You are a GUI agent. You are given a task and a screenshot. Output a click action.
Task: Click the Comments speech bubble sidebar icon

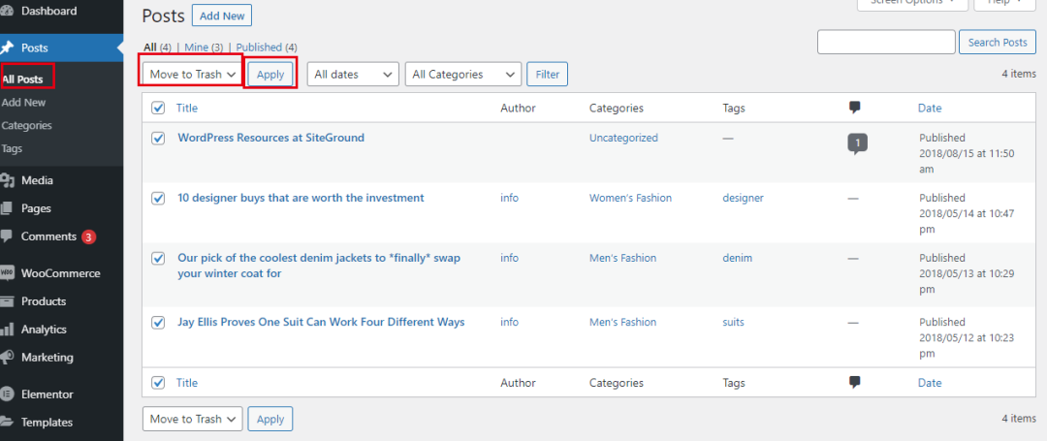[7, 236]
